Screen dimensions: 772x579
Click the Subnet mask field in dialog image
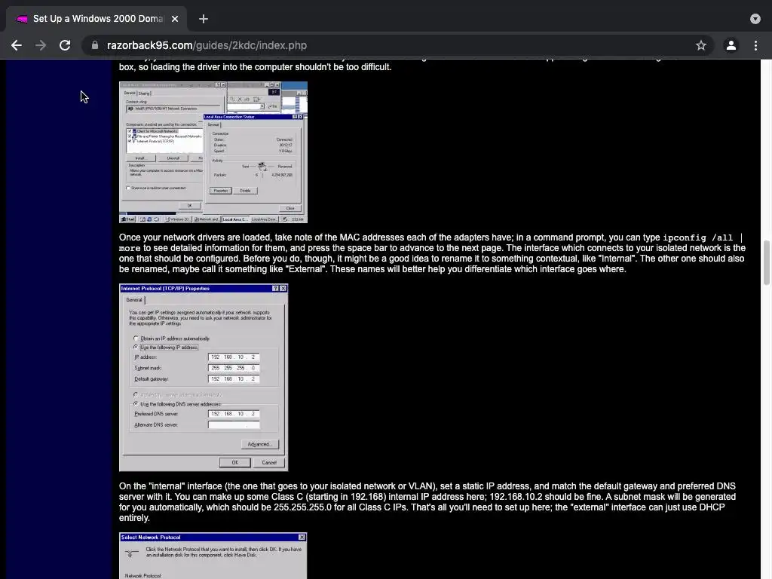(x=234, y=368)
